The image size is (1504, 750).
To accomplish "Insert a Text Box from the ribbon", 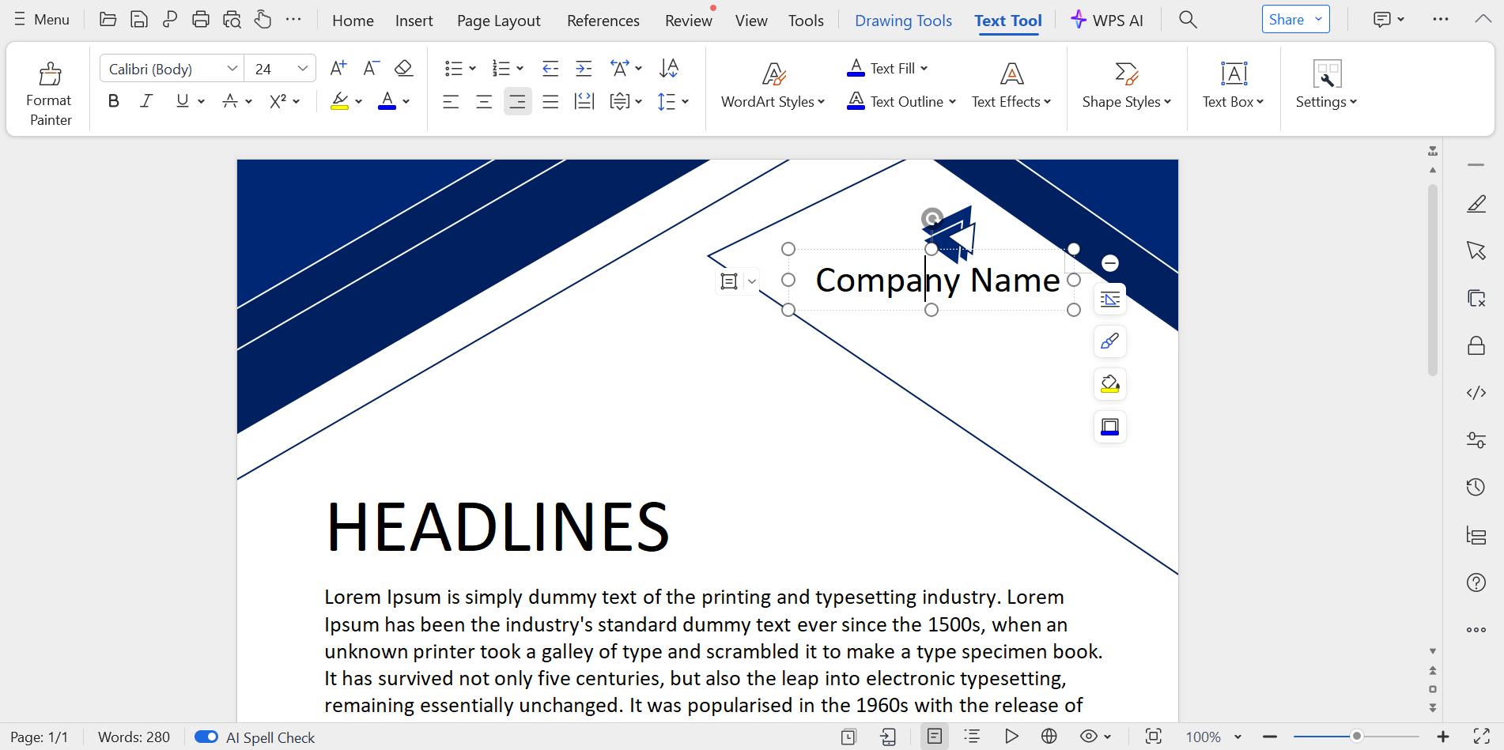I will 1233,87.
